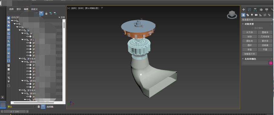Collapse the 对象类型 rollout
The width and height of the screenshot is (274, 115).
[243, 24]
